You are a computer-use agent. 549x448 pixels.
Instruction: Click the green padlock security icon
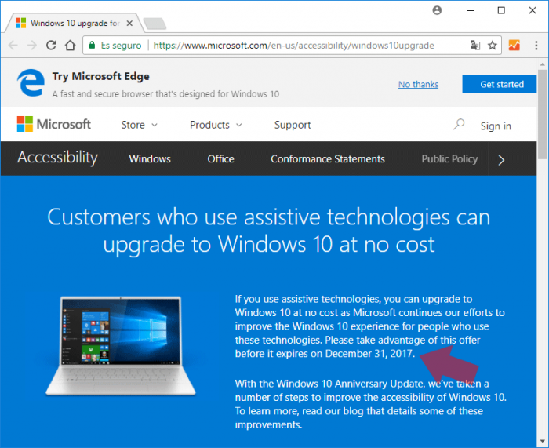92,45
